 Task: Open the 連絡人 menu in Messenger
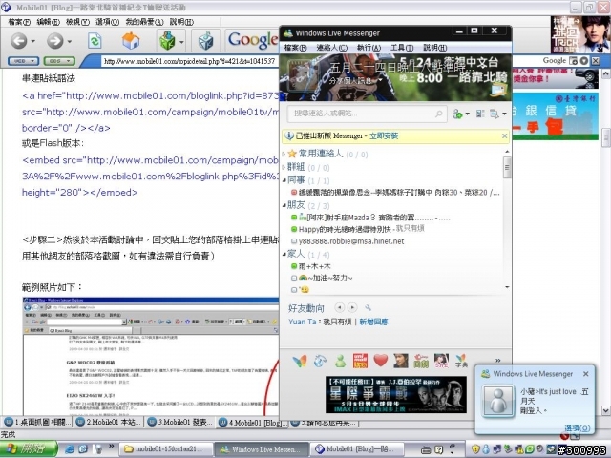[x=331, y=48]
